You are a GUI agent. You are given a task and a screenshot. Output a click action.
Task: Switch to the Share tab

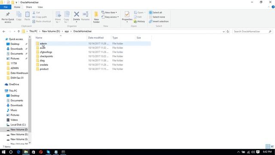point(29,7)
